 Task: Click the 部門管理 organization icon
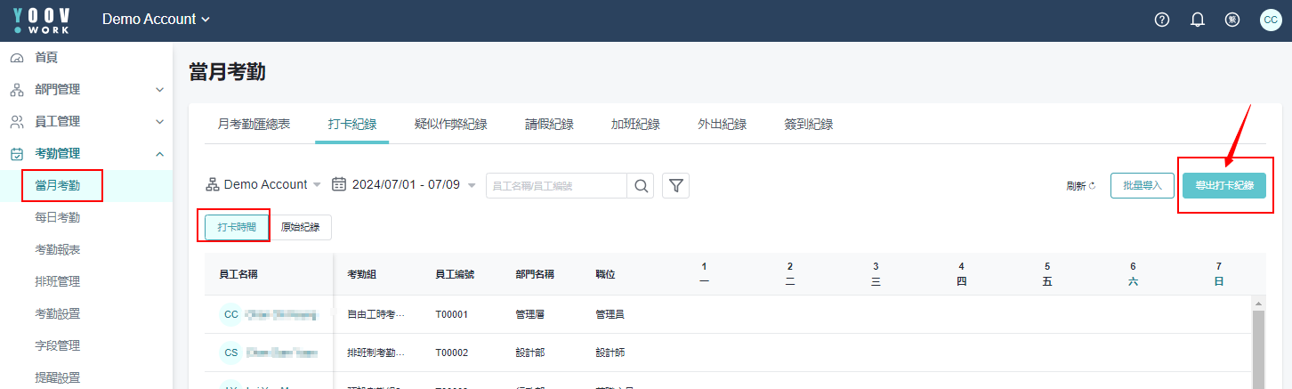(17, 90)
